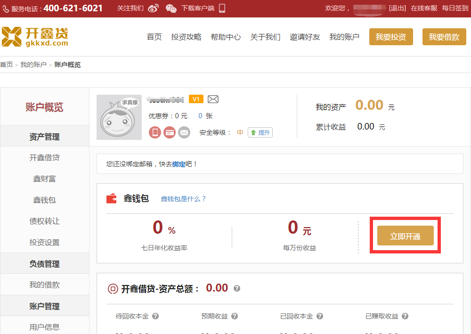Open 邀请好友 in main navigation
This screenshot has height=334, width=471.
[x=305, y=37]
